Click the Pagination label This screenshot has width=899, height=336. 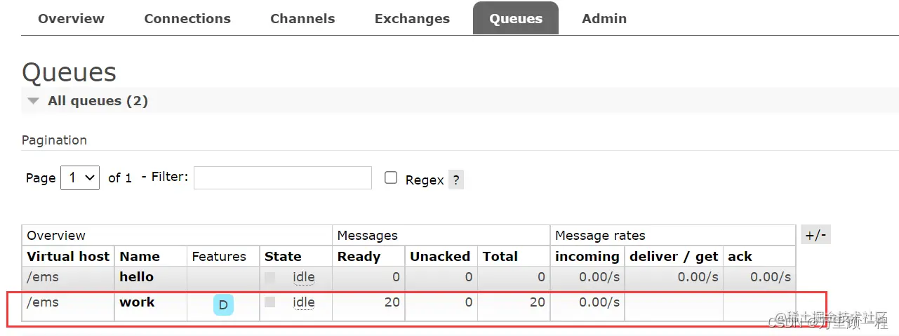point(55,140)
